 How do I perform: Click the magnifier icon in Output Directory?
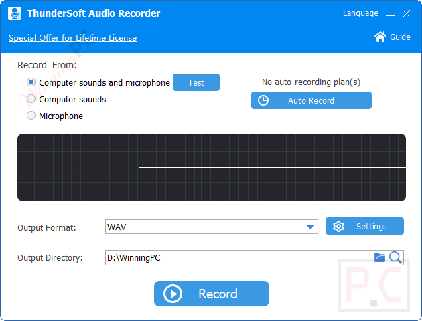pos(395,257)
